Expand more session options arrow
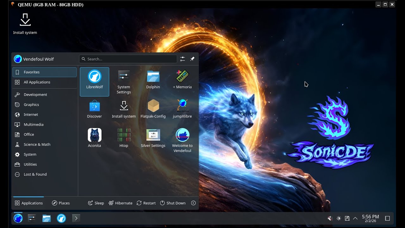 193,203
